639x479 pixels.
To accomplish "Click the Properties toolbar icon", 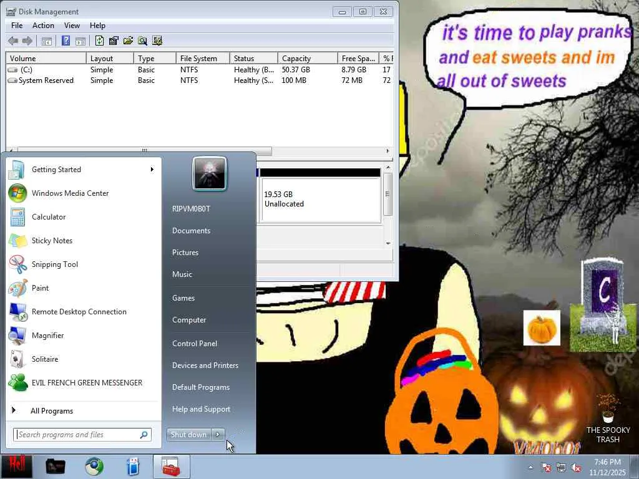I will [x=114, y=41].
